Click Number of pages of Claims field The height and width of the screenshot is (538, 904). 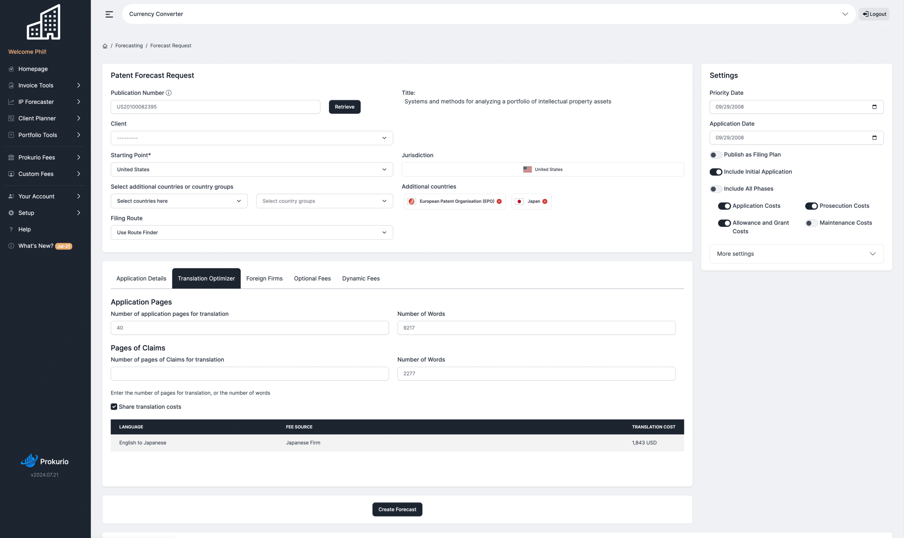[249, 374]
